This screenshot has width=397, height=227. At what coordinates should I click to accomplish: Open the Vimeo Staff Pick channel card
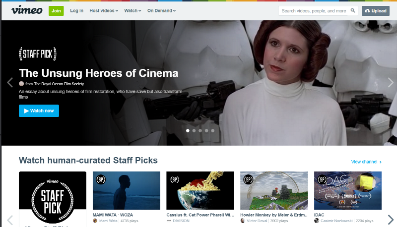point(53,199)
